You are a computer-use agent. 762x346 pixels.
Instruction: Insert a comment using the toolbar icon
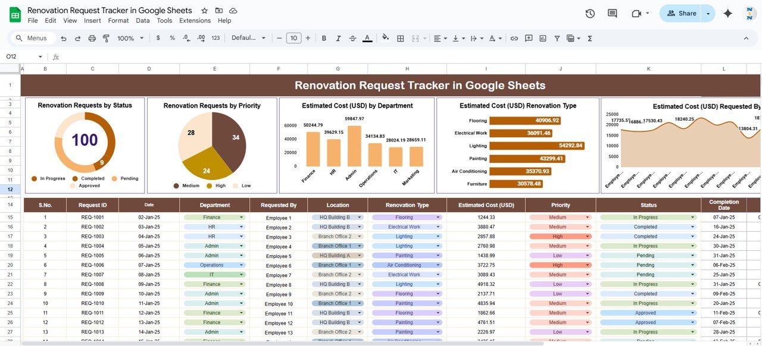click(528, 38)
